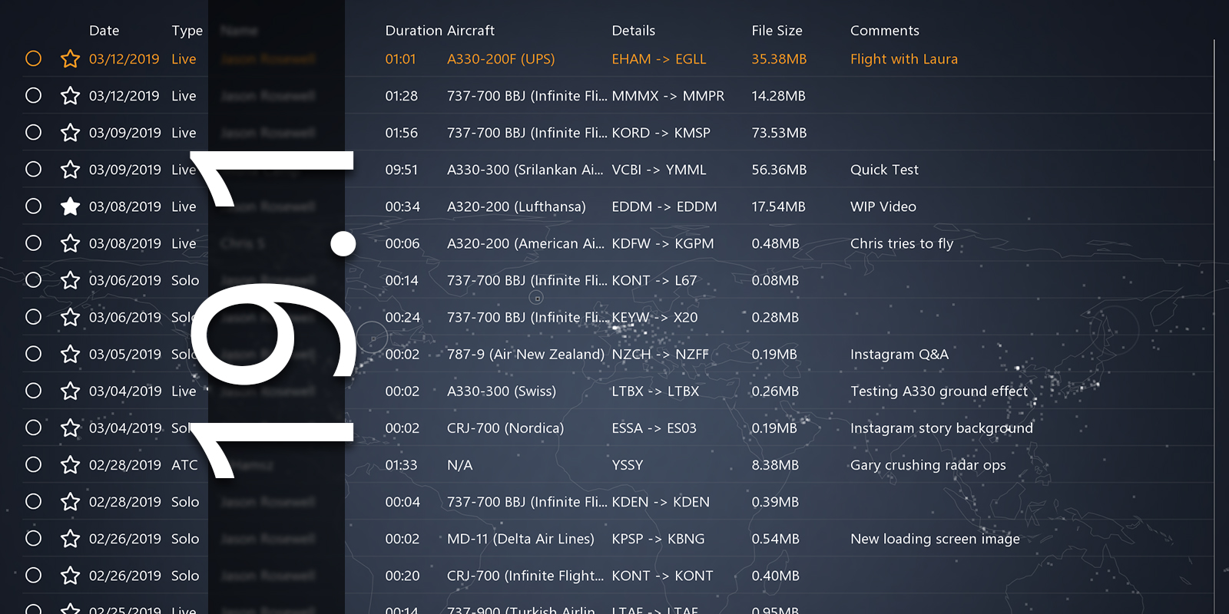Viewport: 1229px width, 614px height.
Task: Click 'Gary crushing radar ops' comment
Action: [x=927, y=464]
